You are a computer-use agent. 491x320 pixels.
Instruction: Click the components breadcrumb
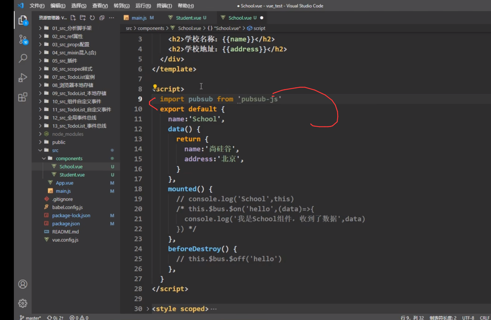[x=151, y=28]
